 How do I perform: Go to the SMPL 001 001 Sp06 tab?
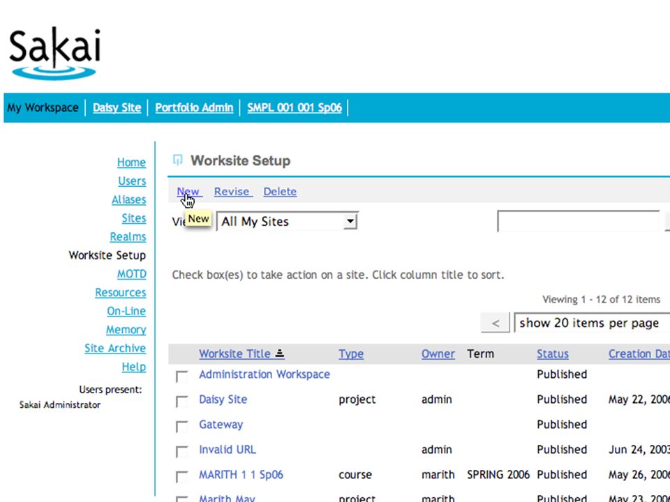[x=295, y=107]
